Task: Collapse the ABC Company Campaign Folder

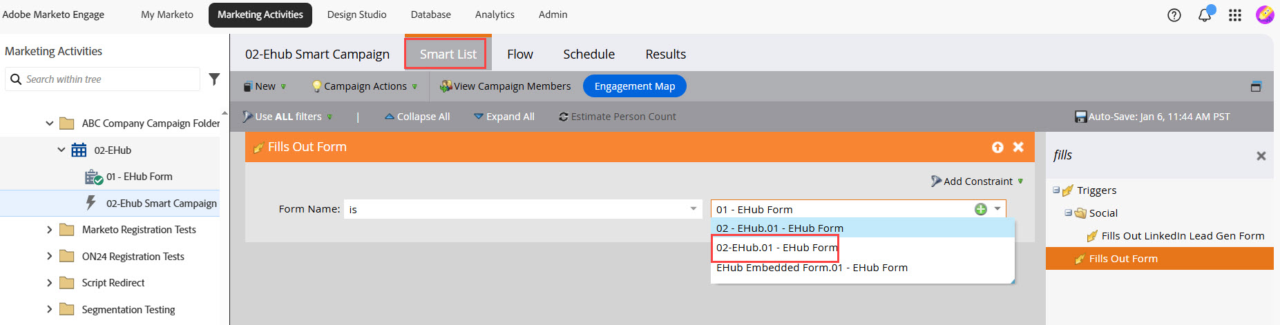Action: [49, 124]
